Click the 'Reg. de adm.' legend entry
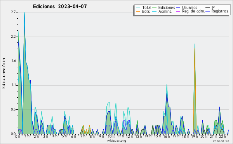 coord(191,11)
